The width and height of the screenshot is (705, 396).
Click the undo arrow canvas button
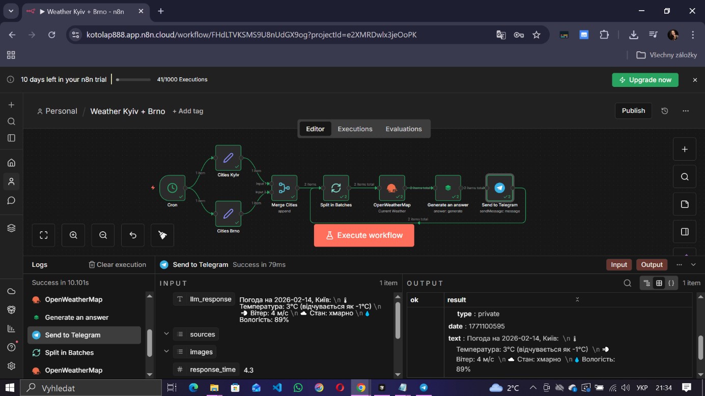pos(133,235)
